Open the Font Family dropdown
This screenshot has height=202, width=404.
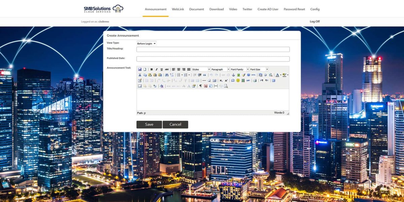click(238, 69)
